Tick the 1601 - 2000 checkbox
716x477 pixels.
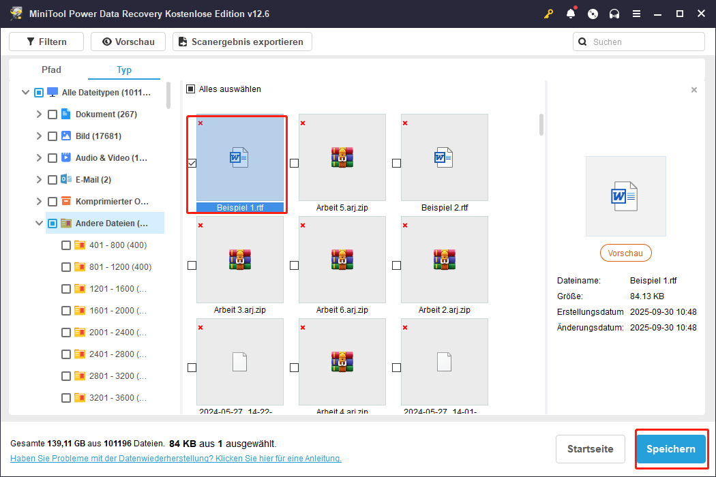point(65,311)
